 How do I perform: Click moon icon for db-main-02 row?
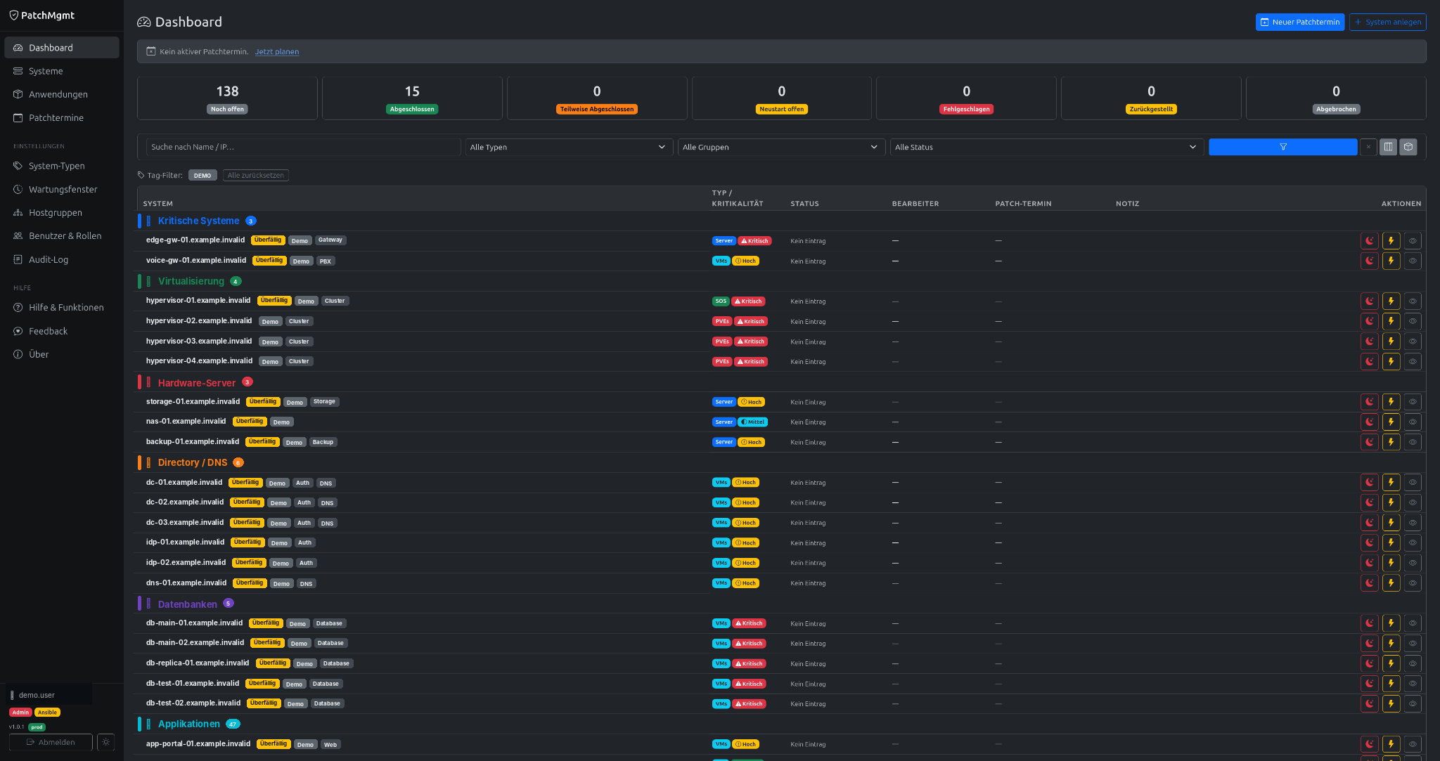(1370, 644)
